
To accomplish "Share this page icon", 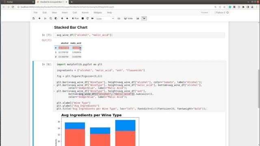I will [220, 7].
